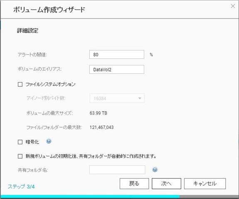Tick the 暗号化 checkbox
Viewport: 239px width, 199px height.
pyautogui.click(x=20, y=142)
